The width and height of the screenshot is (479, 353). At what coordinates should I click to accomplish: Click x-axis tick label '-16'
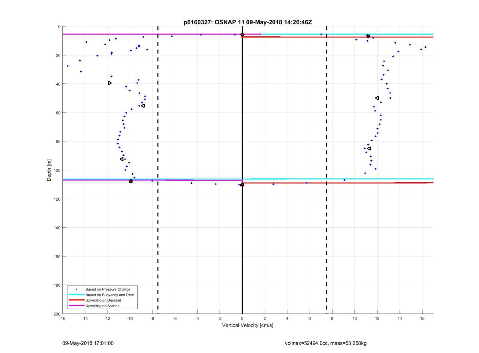click(x=62, y=319)
